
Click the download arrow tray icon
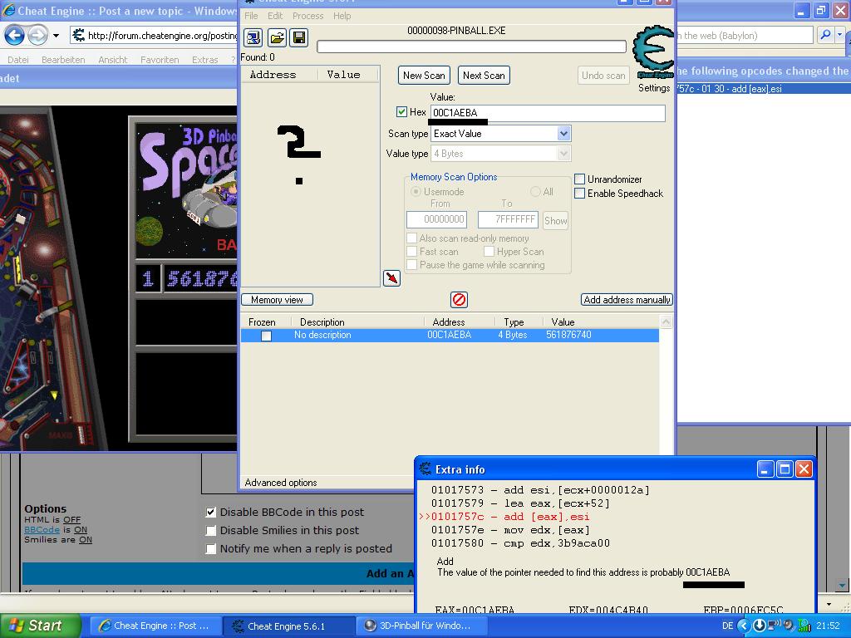[x=760, y=626]
